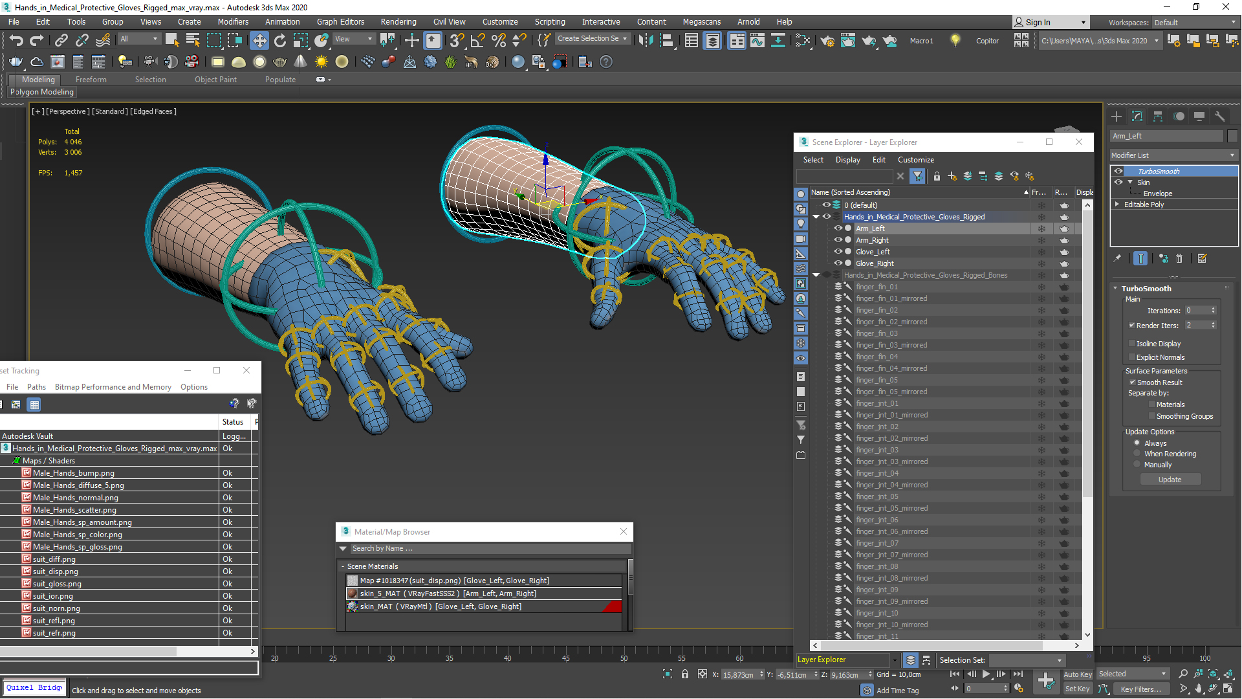Image resolution: width=1242 pixels, height=699 pixels.
Task: Toggle the 3D Snaps icon
Action: (457, 40)
